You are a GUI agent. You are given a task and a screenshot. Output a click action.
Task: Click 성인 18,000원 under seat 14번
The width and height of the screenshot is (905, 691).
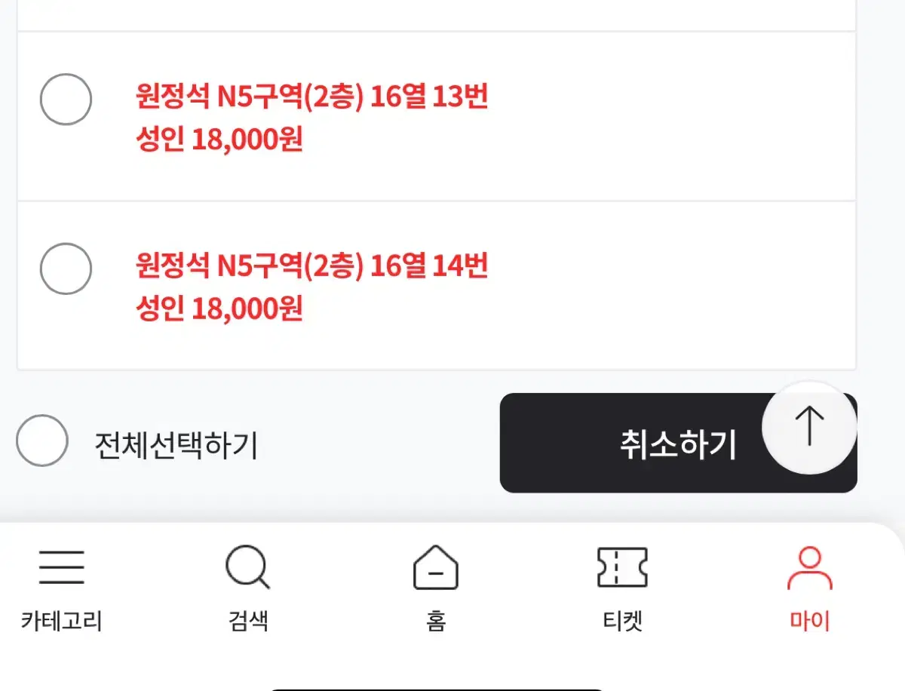click(x=219, y=309)
